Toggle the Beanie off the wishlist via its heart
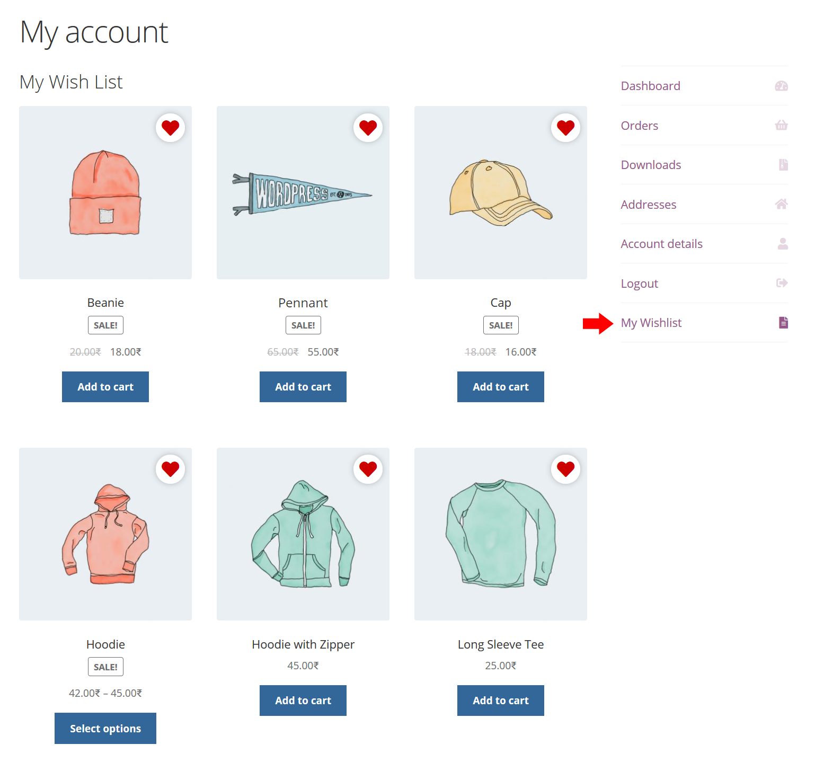 (x=170, y=127)
